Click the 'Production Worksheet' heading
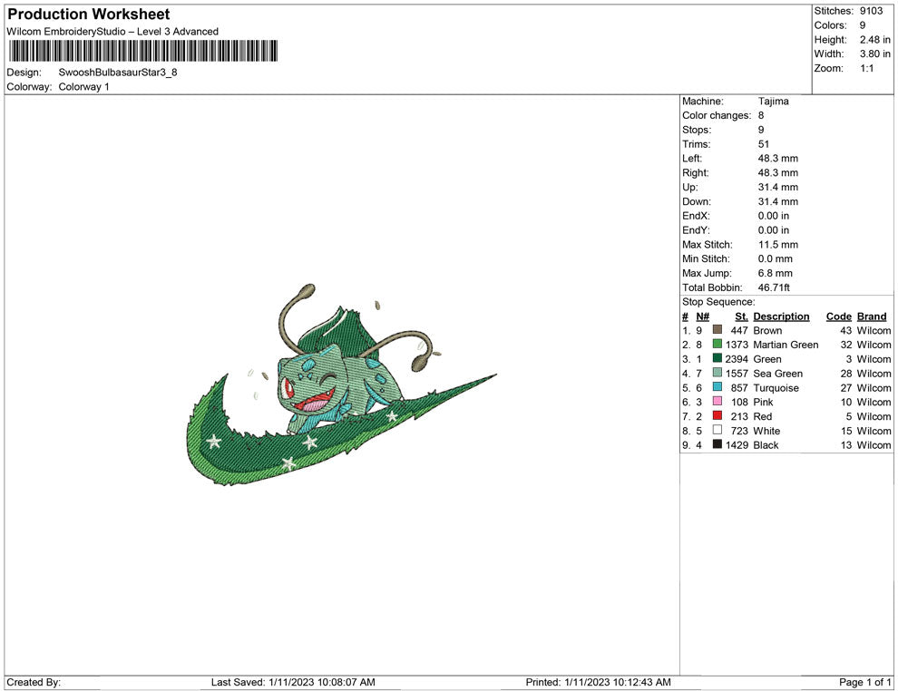 (89, 15)
